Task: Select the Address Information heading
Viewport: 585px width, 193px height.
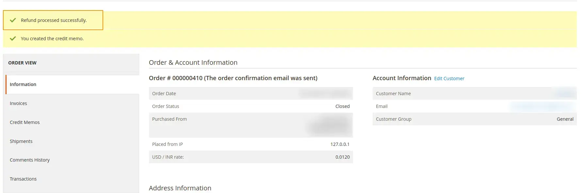Action: (x=180, y=188)
